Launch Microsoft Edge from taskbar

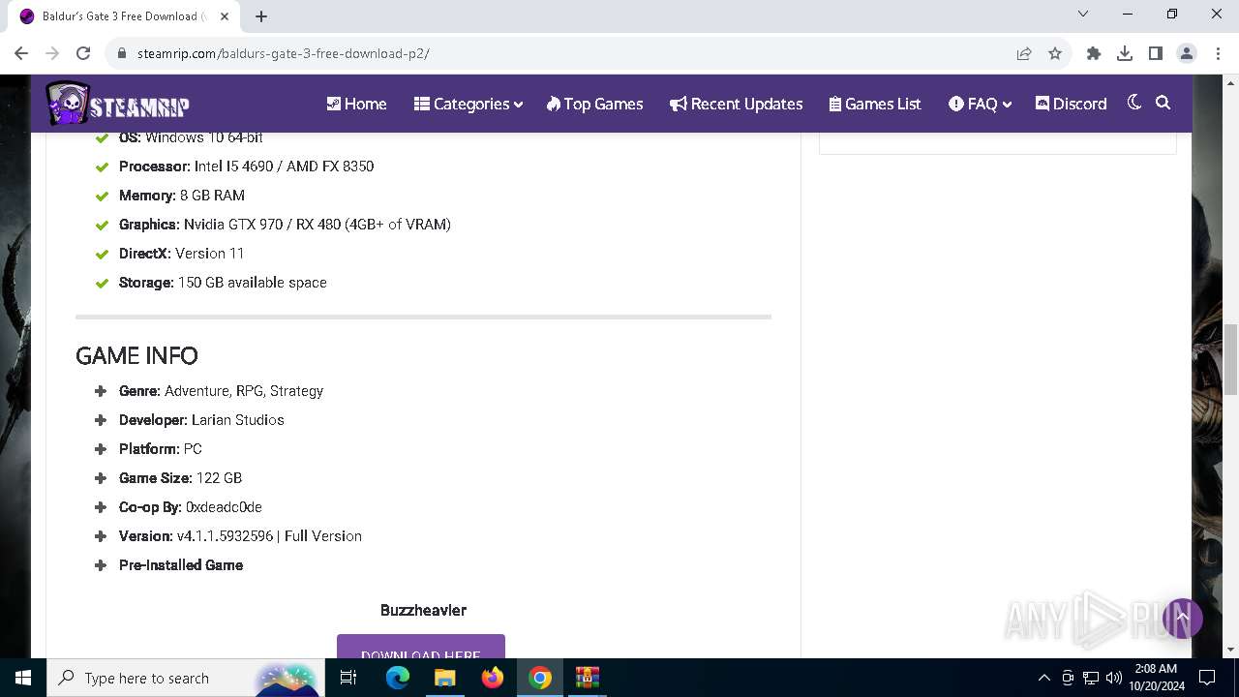[398, 678]
